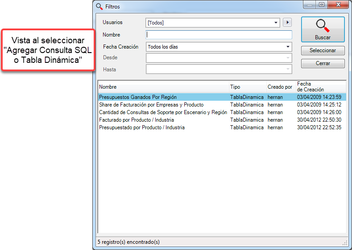Select row Presupuestado por Producto / Industria
This screenshot has width=352, height=250.
222,127
